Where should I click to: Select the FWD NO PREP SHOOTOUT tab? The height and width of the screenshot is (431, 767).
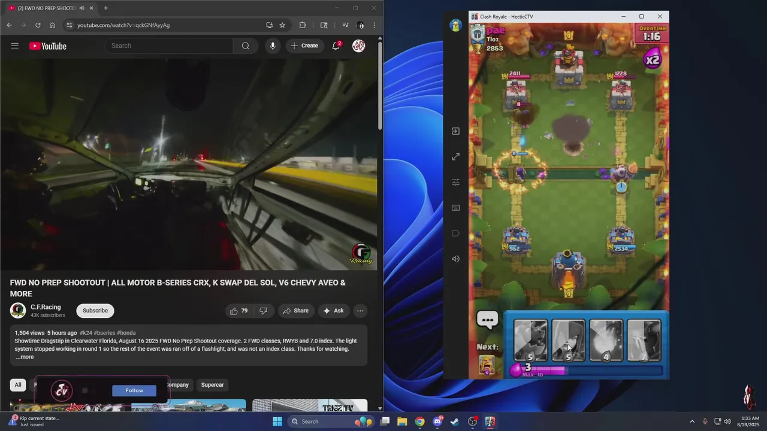point(50,8)
